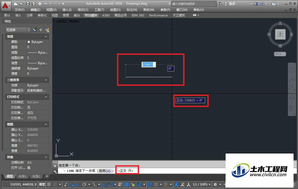The height and width of the screenshot is (189, 298).
Task: Add a new layout with plus tab
Action: (47, 176)
